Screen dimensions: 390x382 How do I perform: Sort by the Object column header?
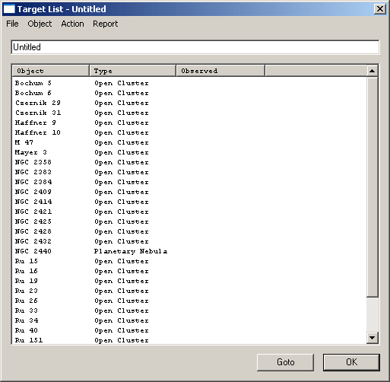[x=51, y=71]
